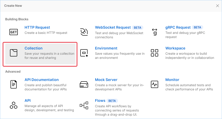Click the API hexagons icon
The image size is (222, 119).
click(x=14, y=105)
